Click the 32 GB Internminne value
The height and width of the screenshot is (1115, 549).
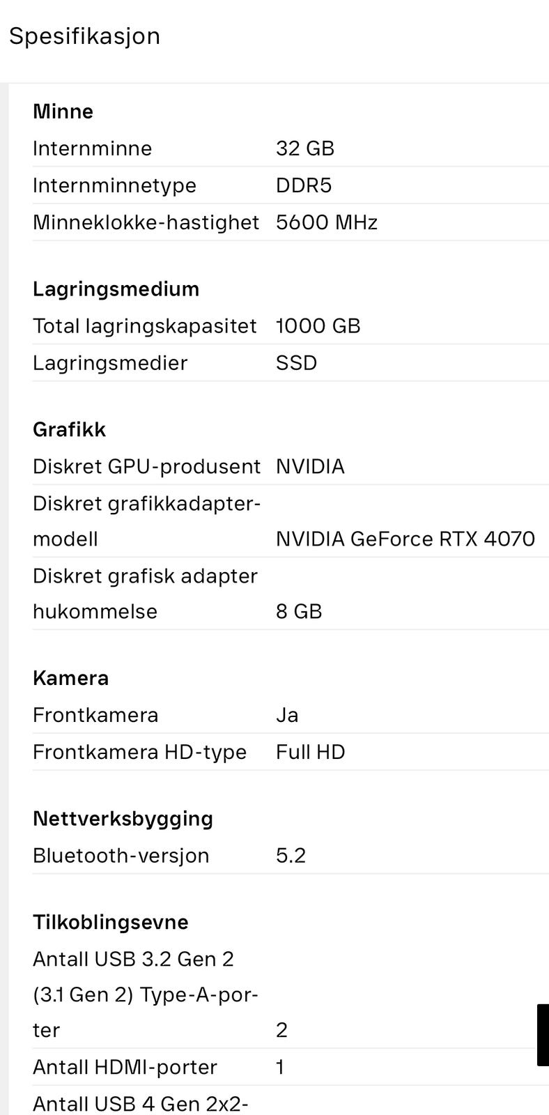pos(304,148)
